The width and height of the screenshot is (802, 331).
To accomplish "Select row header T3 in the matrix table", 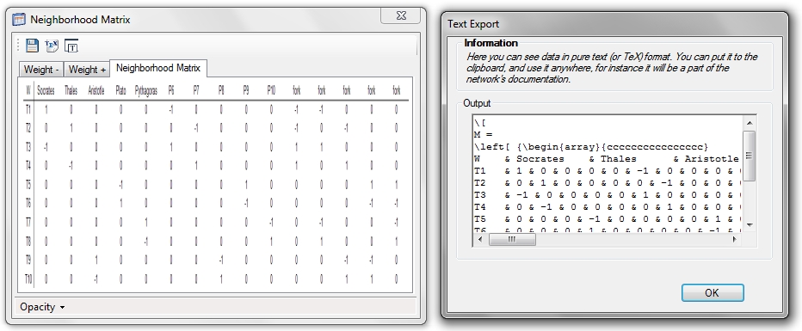I will coord(28,147).
